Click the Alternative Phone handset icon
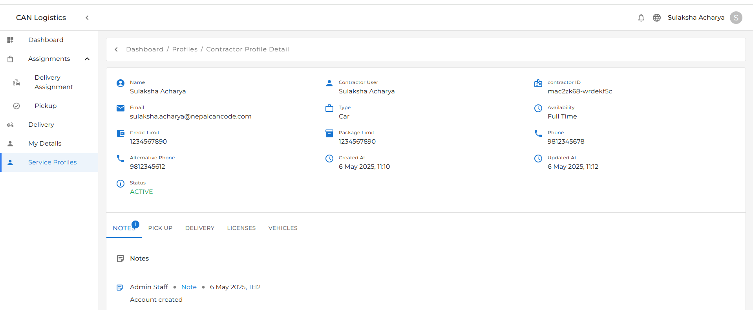 point(121,159)
